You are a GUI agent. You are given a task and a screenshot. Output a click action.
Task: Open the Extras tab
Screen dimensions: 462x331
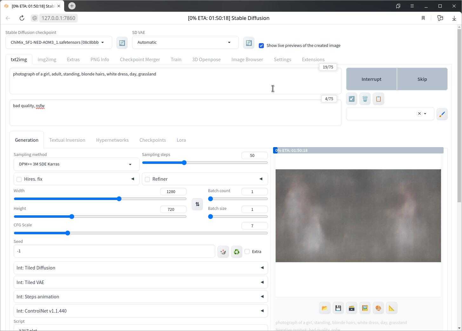73,60
